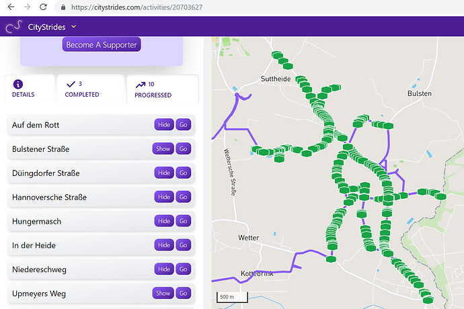Go to In der Heide street

click(x=183, y=245)
